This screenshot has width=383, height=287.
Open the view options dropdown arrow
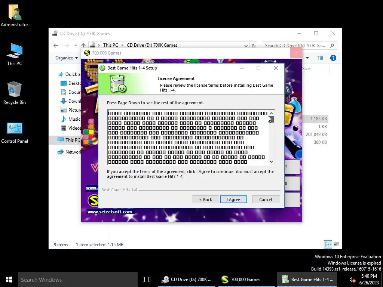coord(307,58)
